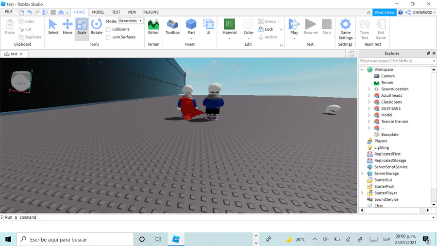This screenshot has height=246, width=437.
Task: Toggle the Collisions checkbox
Action: 108,29
